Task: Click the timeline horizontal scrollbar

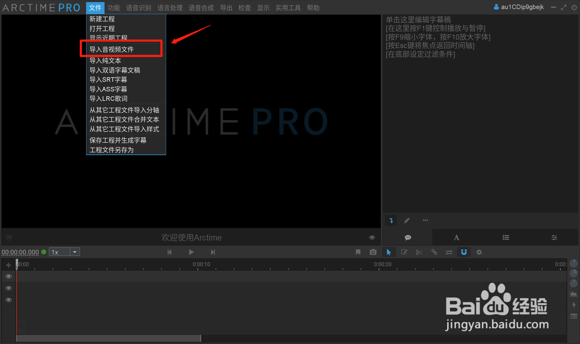Action: tap(108, 338)
